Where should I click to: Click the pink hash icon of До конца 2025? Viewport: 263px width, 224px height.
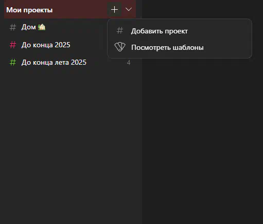pos(13,45)
